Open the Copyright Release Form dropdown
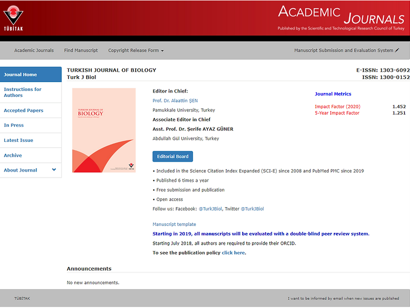Image resolution: width=410 pixels, height=308 pixels. click(x=136, y=50)
